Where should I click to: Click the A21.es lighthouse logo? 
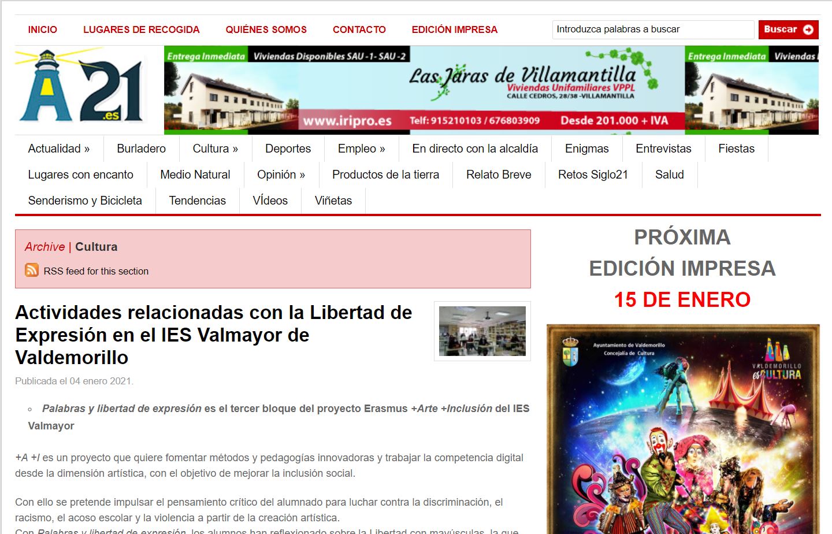pos(81,87)
